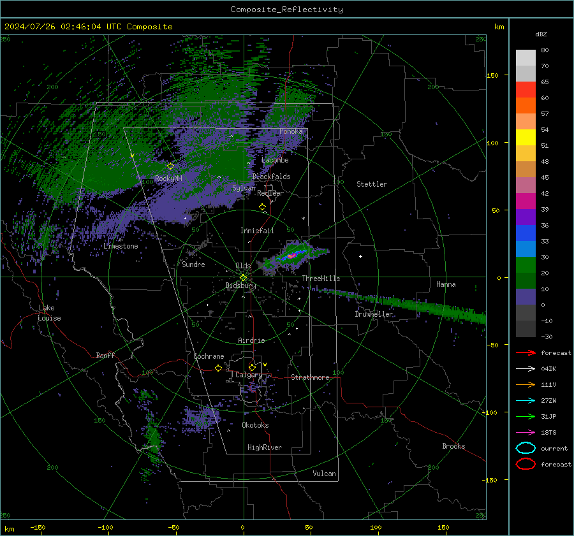
Task: Select the cyan 27ZW arrow icon
Action: coord(526,401)
